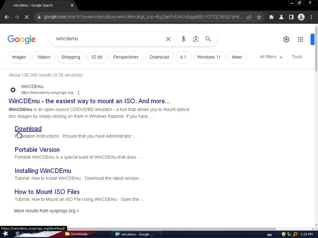Open More results from sysprogs.org
The image size is (318, 238).
[47, 211]
